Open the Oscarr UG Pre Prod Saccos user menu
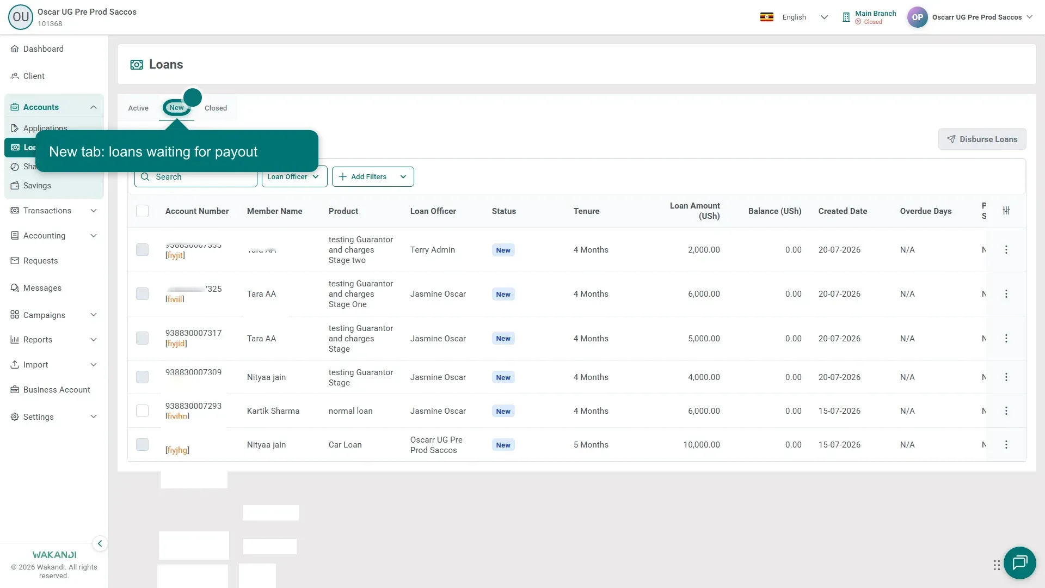The image size is (1045, 588). coord(970,17)
